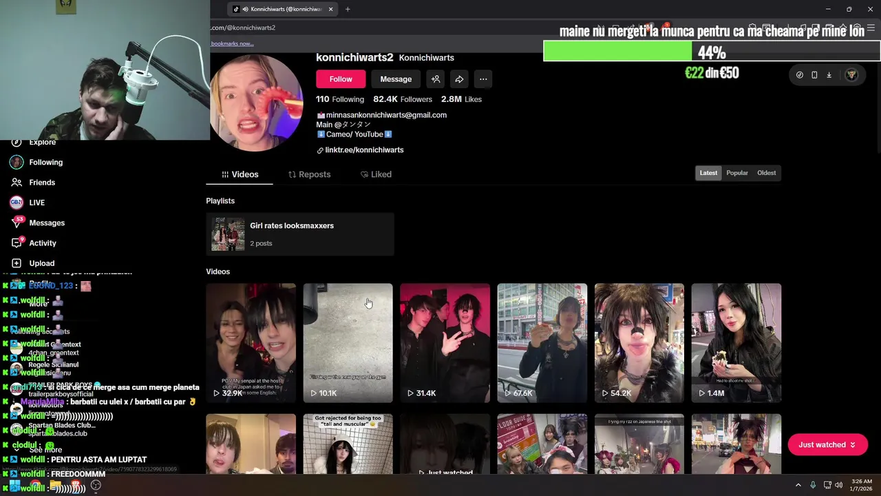Open LIVE in the sidebar

click(x=36, y=203)
